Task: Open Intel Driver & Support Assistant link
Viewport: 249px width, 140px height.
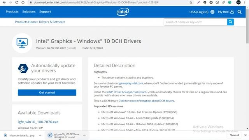Action: click(126, 92)
